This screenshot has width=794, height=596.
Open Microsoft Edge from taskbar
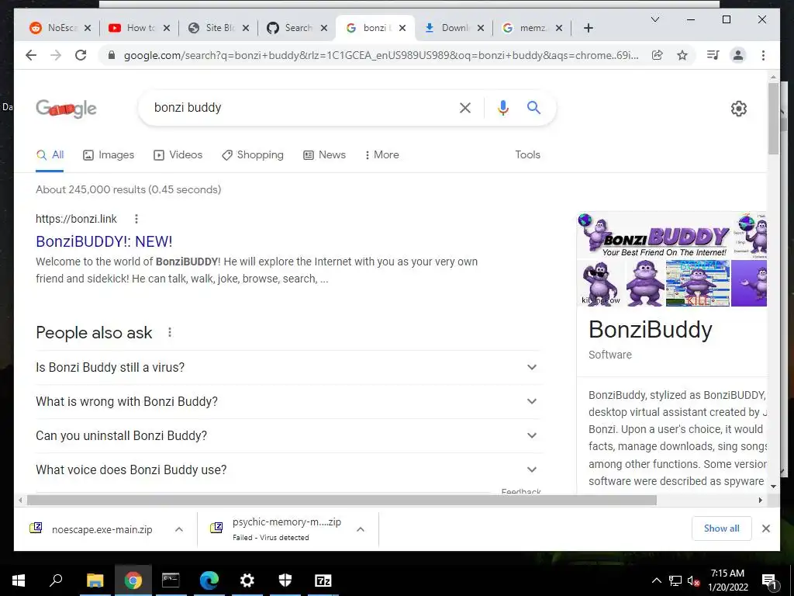click(x=209, y=580)
